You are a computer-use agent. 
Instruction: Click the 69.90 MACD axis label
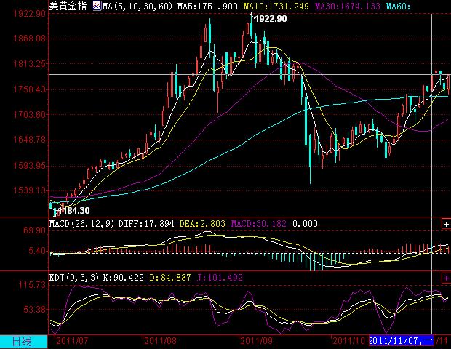[x=34, y=230]
